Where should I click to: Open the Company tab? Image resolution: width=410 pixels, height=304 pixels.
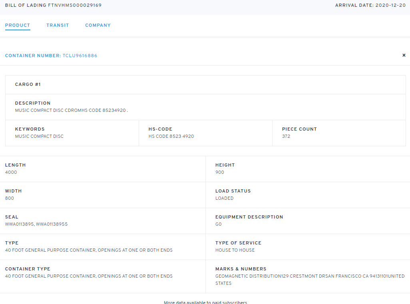tap(98, 25)
